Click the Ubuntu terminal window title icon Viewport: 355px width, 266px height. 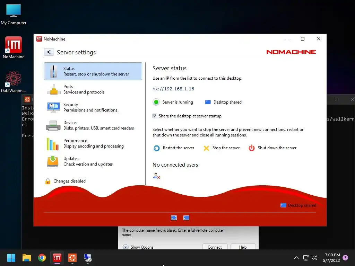[27, 99]
